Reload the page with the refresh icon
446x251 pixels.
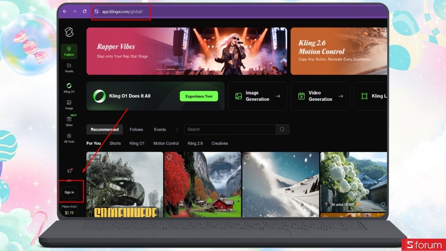(84, 12)
